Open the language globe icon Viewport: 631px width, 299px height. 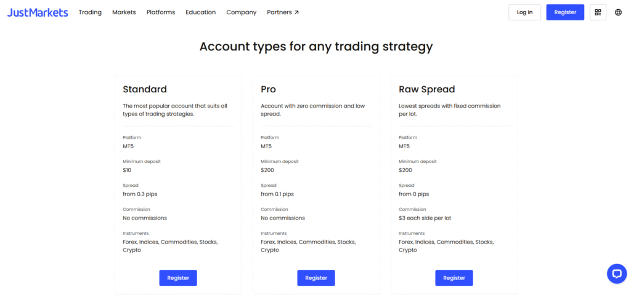point(618,12)
